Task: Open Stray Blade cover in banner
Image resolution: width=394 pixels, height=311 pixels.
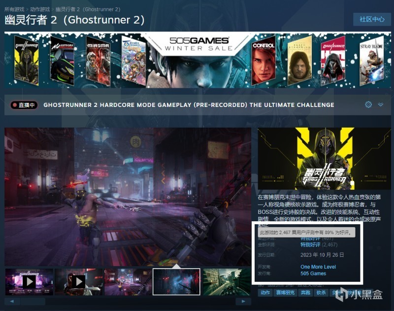Action: (x=372, y=61)
